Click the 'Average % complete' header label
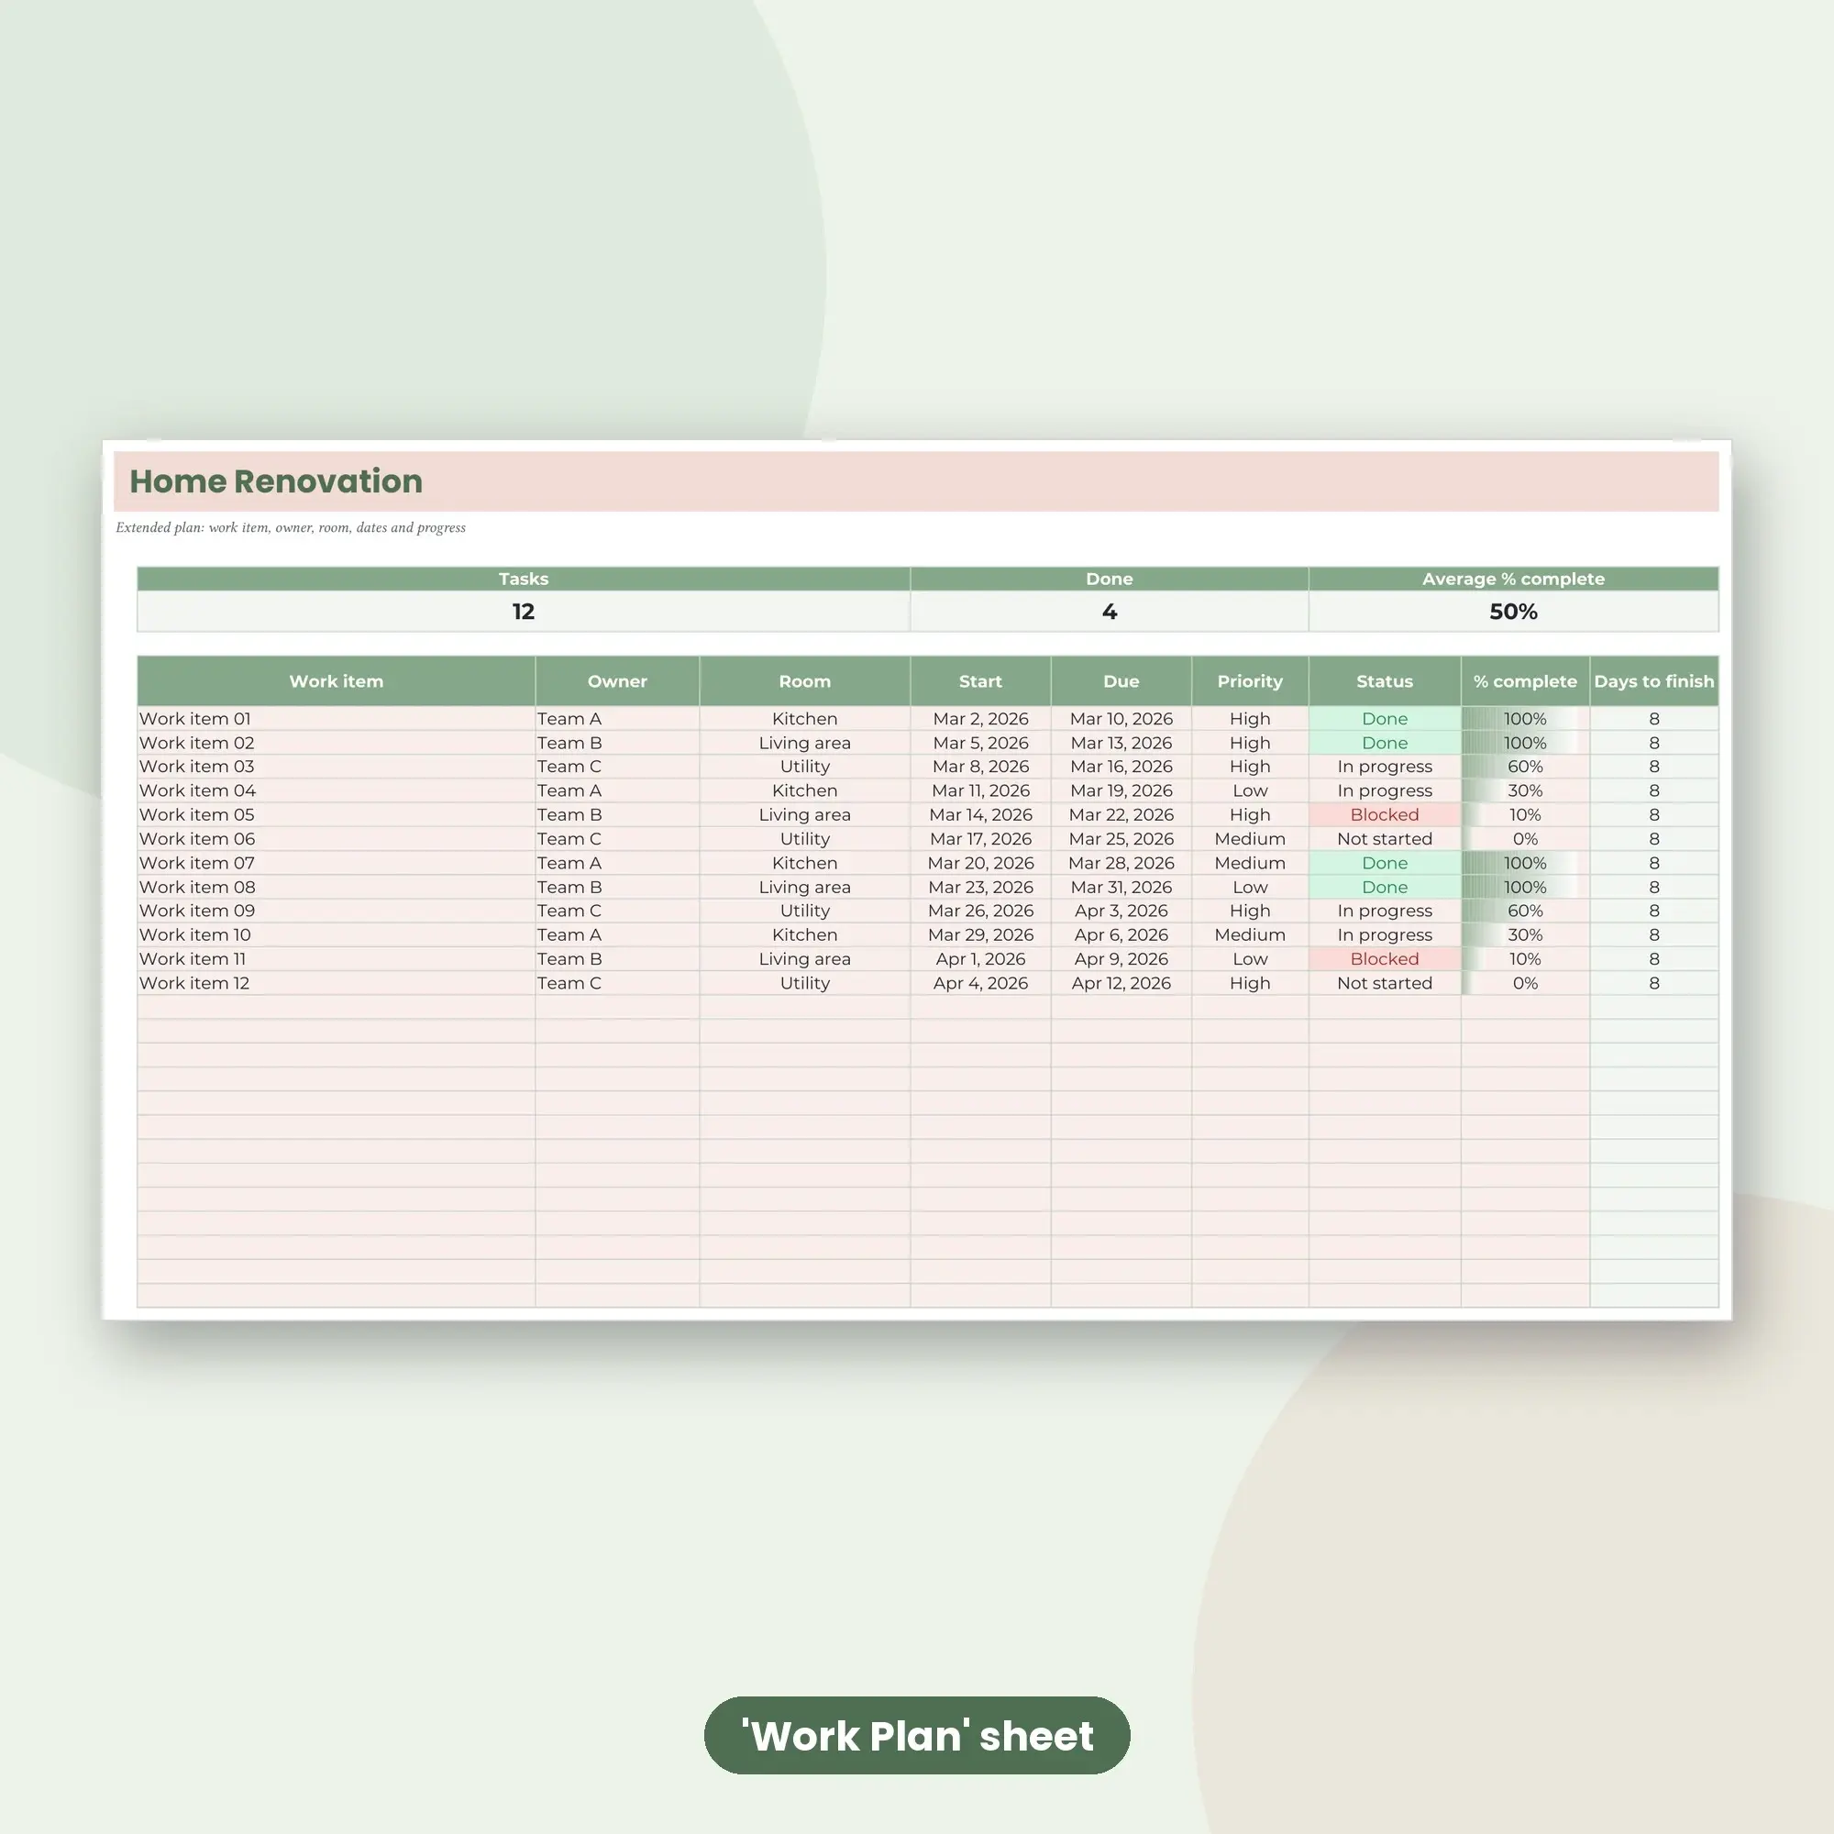This screenshot has width=1834, height=1834. point(1513,579)
